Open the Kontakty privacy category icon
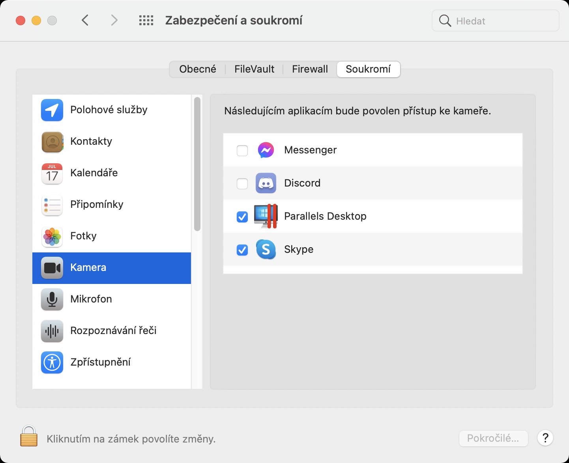Screen dimensions: 569x463 (x=52, y=142)
